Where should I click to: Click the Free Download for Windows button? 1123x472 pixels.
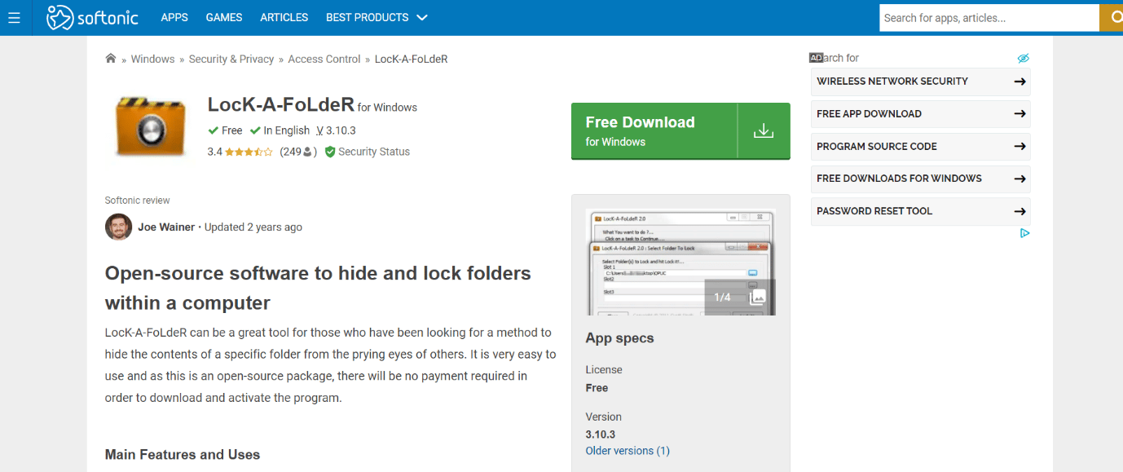pos(680,131)
